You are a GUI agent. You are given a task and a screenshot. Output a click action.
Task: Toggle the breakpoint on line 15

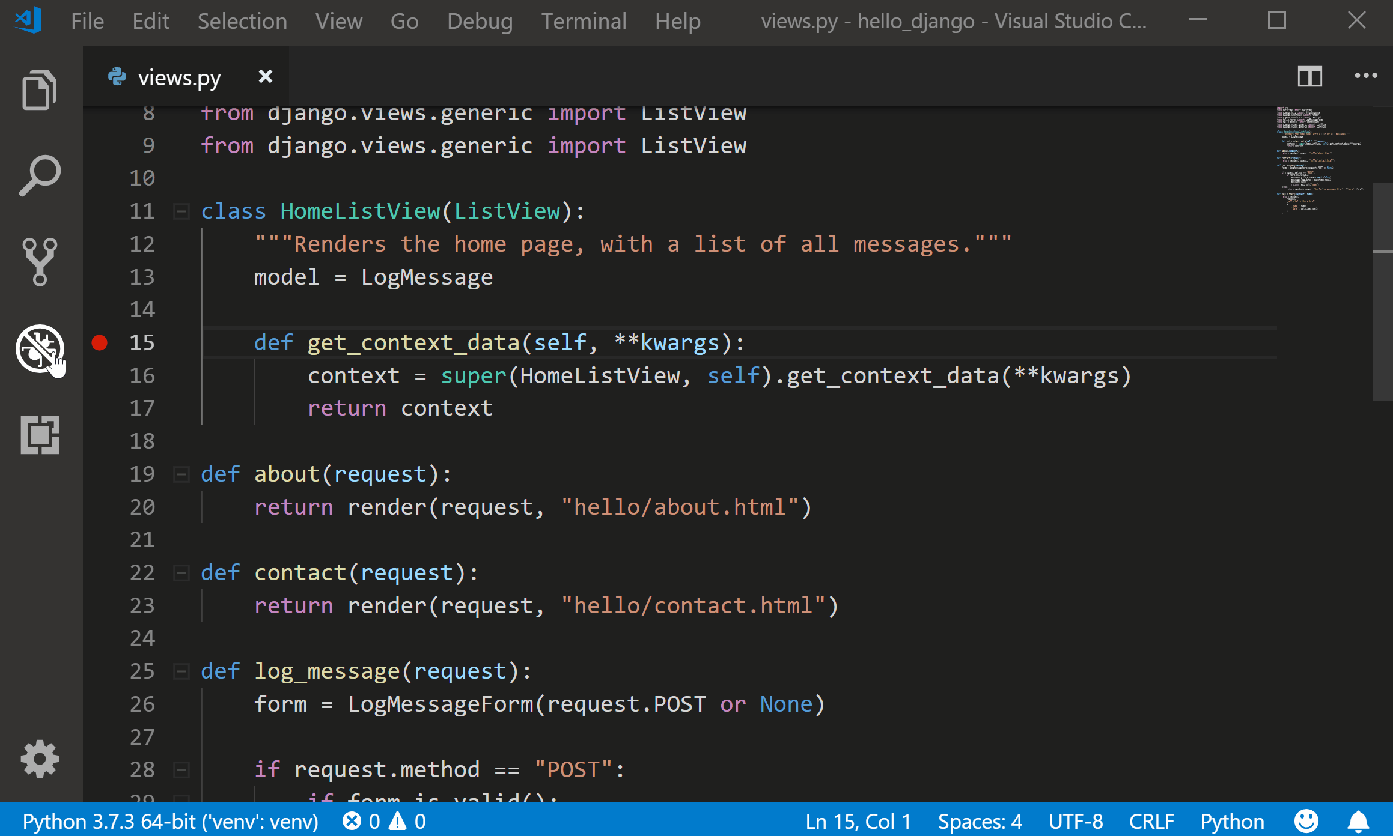tap(100, 343)
